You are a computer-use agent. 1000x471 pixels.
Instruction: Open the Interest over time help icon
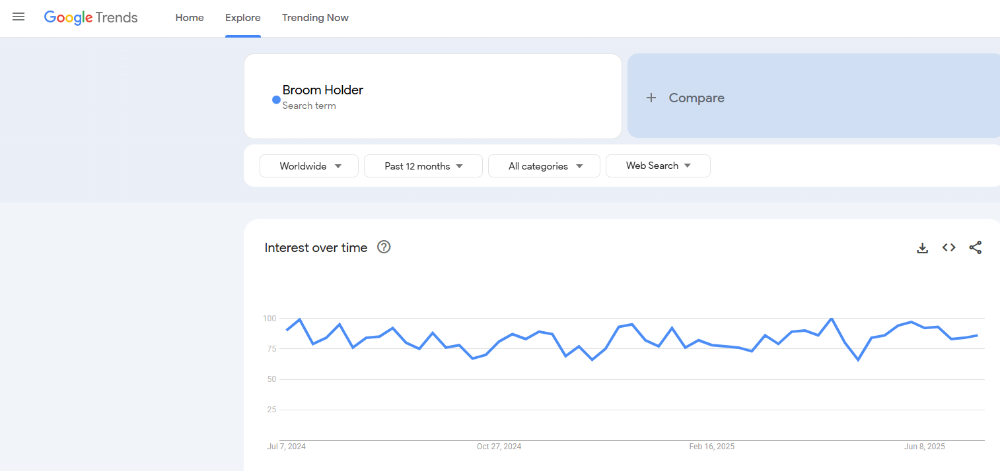[x=384, y=247]
